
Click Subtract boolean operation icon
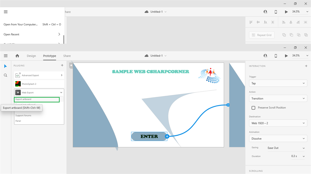291,35
